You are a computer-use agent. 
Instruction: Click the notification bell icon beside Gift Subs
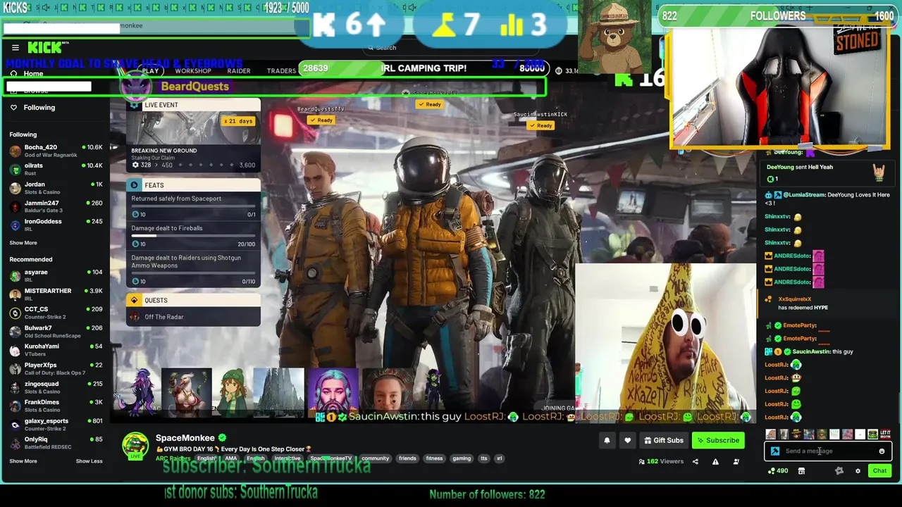tap(607, 440)
